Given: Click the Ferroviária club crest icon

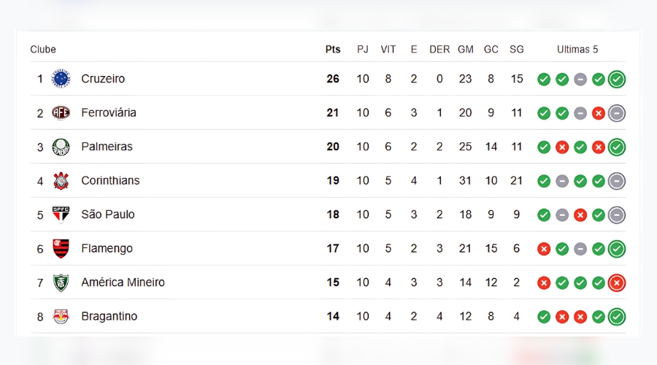Looking at the screenshot, I should pos(61,112).
